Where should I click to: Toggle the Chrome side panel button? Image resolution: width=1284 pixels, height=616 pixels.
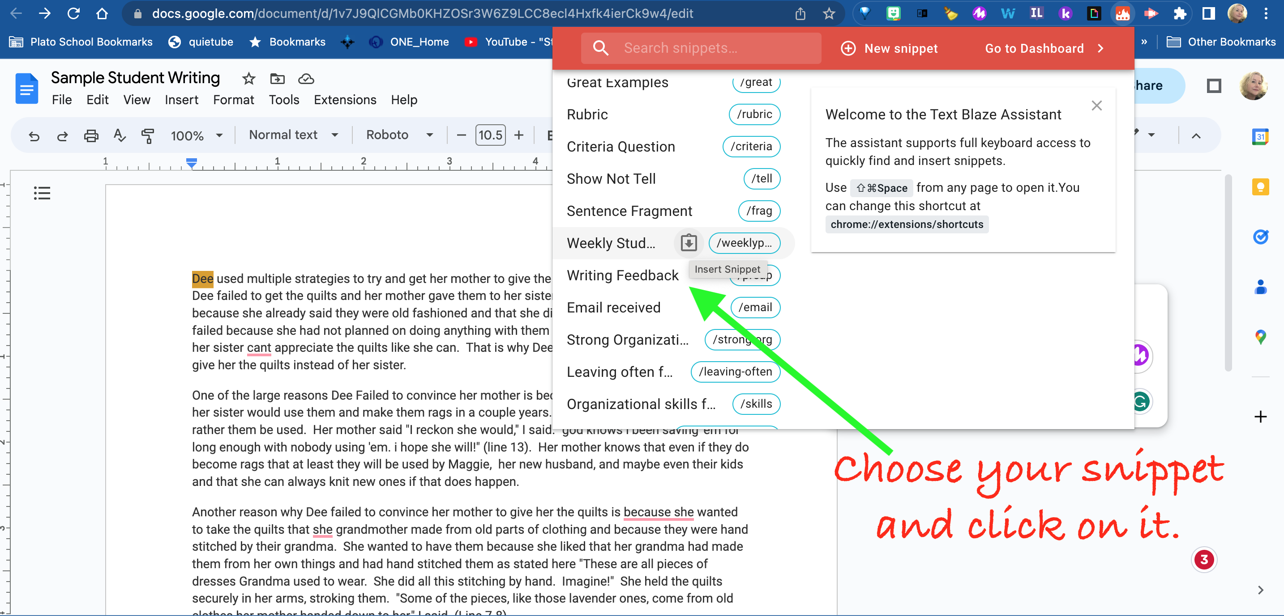click(1208, 13)
